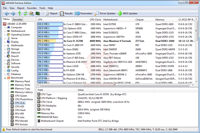200x133 pixels.
Task: Select the Storage tree icon
Action: pyautogui.click(x=9, y=49)
